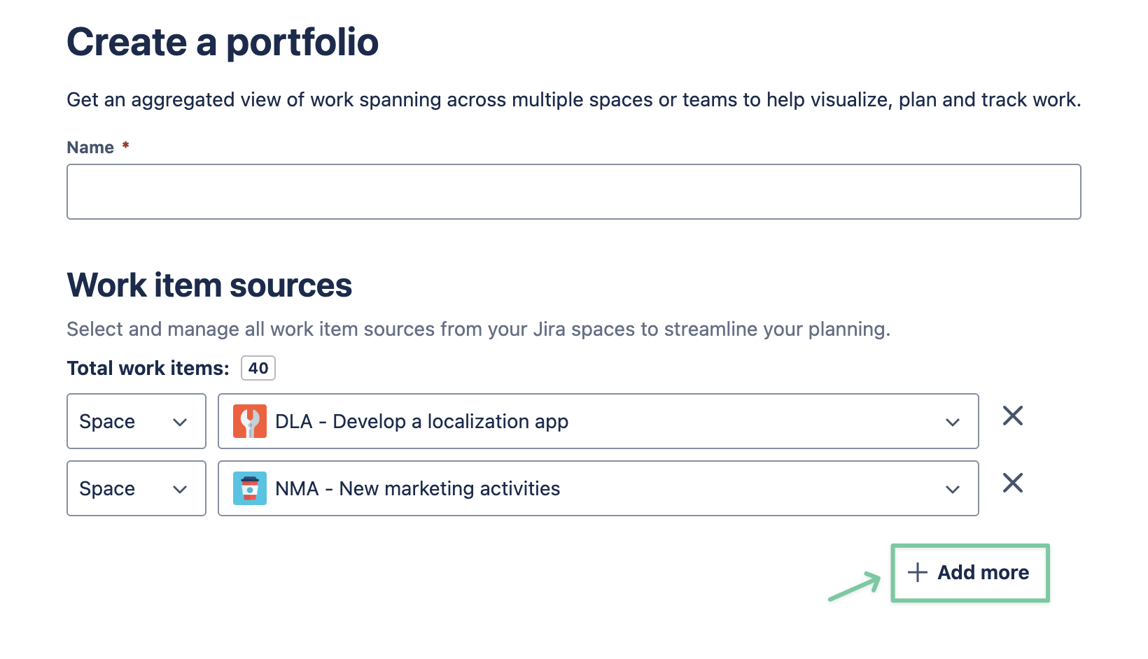
Task: Click the 'Total work items:' label
Action: [148, 368]
